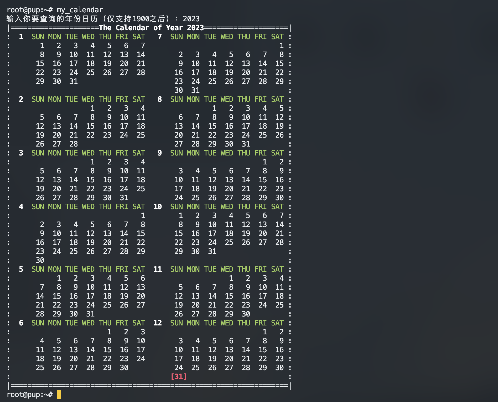Screen dimensions: 498x402
Task: Click the month number 8 label
Action: pos(160,99)
